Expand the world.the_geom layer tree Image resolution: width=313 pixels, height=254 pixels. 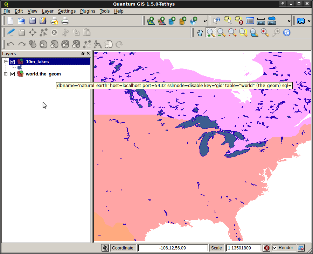click(6, 74)
